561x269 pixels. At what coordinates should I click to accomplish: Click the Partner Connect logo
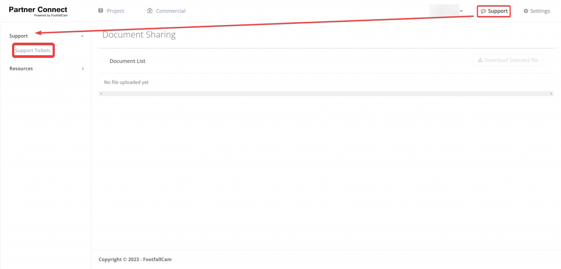tap(38, 11)
